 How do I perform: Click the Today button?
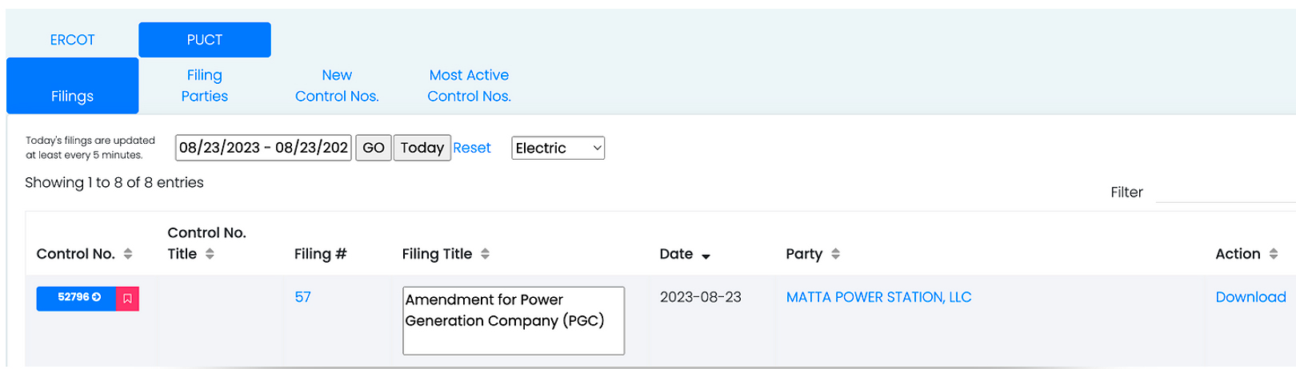422,148
